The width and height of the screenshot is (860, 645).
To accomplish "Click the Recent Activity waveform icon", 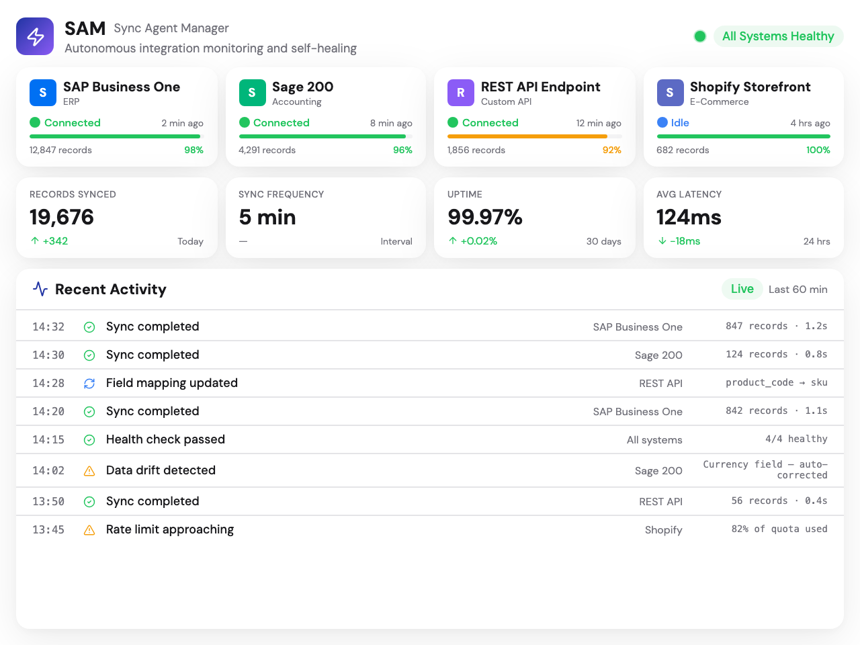I will 40,289.
